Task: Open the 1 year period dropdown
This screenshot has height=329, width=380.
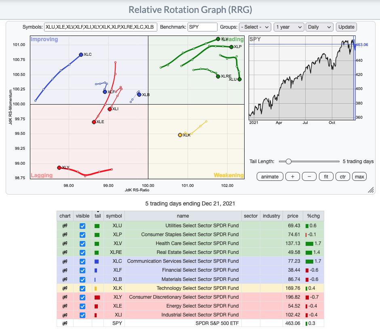Action: click(x=289, y=27)
